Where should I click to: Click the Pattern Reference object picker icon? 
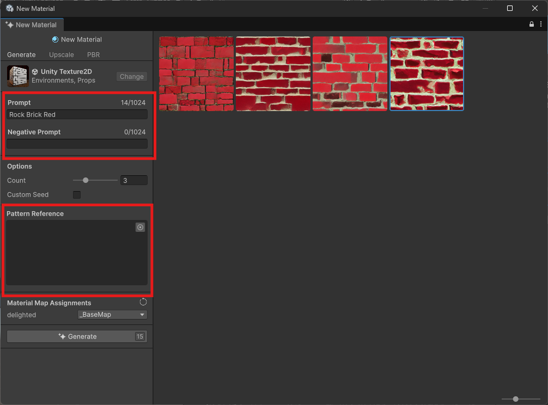click(x=140, y=228)
